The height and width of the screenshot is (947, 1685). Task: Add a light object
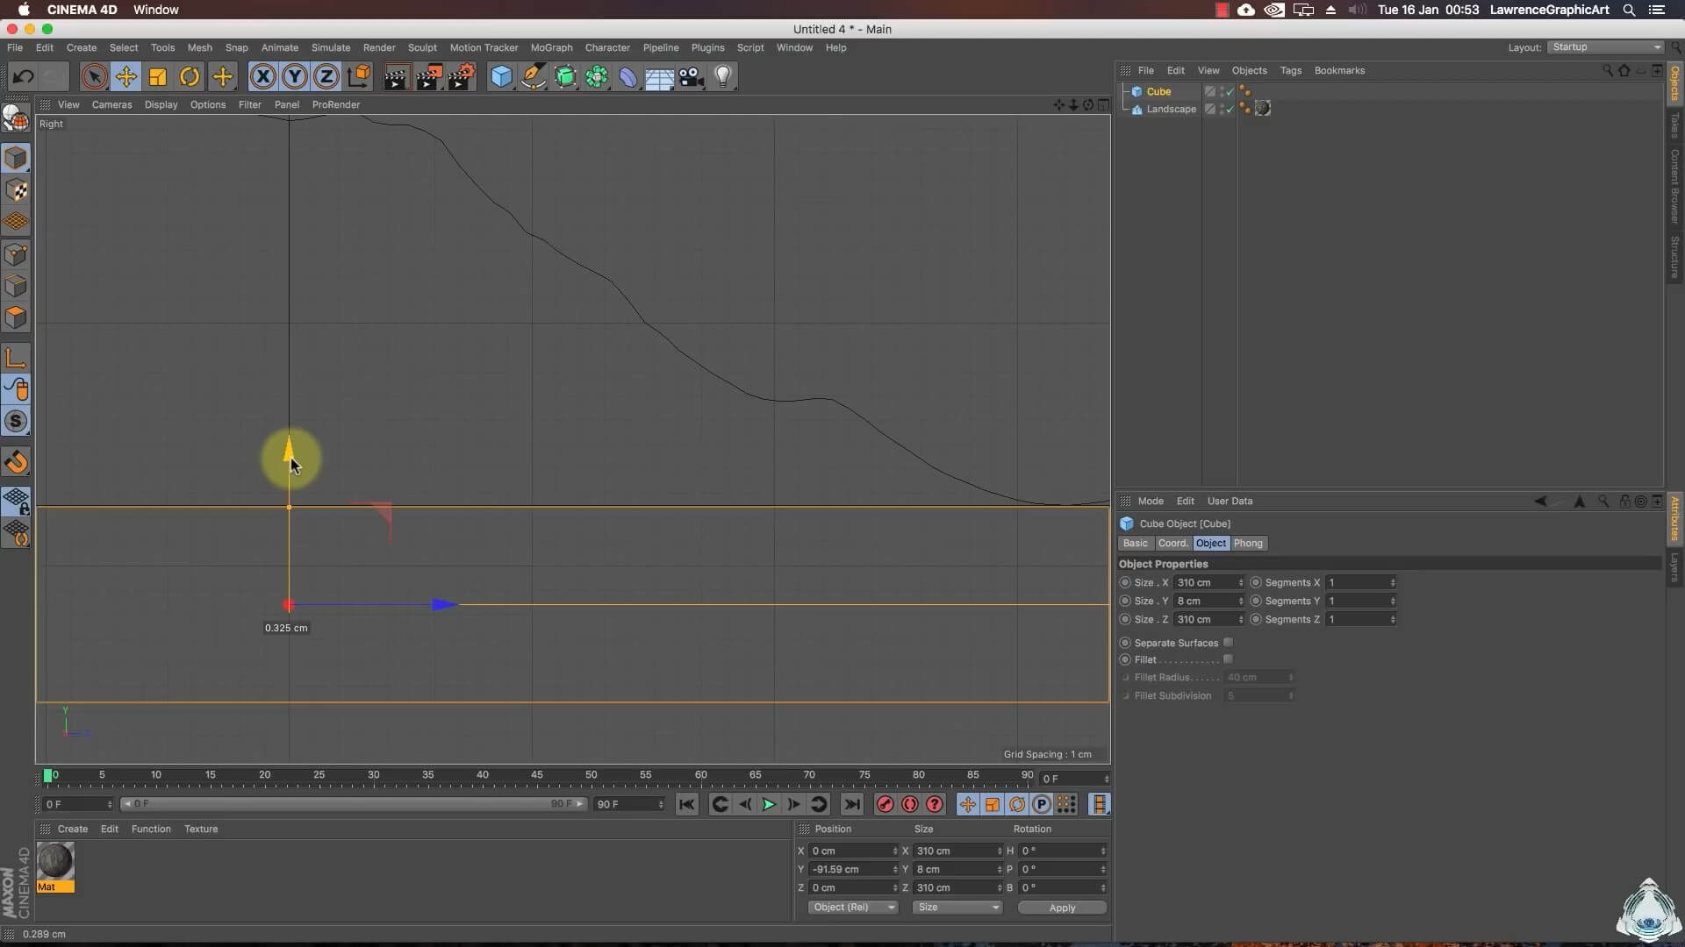pyautogui.click(x=723, y=77)
